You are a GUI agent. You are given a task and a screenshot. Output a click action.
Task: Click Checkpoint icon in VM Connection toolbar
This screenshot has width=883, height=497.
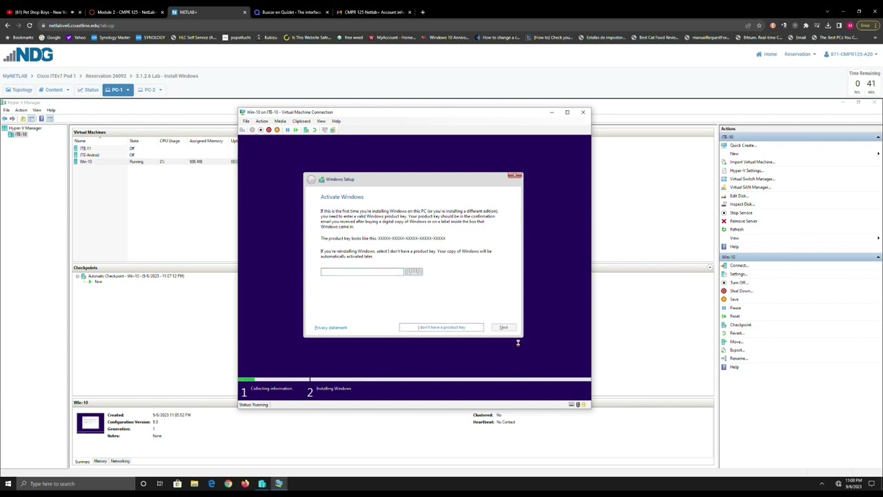pyautogui.click(x=306, y=130)
